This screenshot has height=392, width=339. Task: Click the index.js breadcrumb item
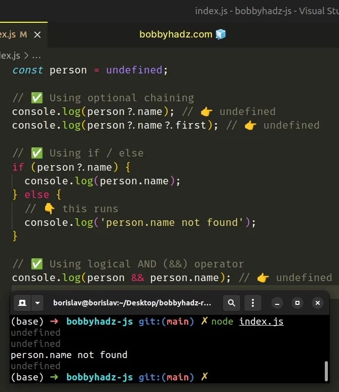pyautogui.click(x=10, y=56)
